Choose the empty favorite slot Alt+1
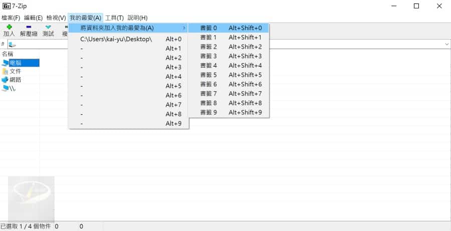Viewport: 451px width, 231px height. tap(129, 49)
